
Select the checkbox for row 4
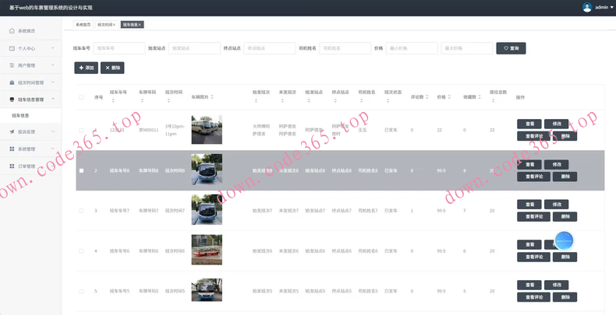[81, 250]
